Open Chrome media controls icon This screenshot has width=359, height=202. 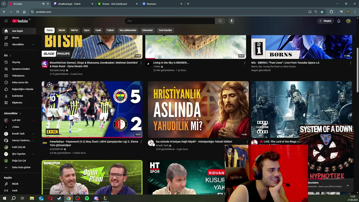(341, 12)
